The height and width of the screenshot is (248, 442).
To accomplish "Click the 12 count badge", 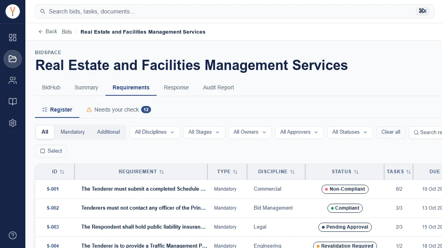I will coord(146,110).
